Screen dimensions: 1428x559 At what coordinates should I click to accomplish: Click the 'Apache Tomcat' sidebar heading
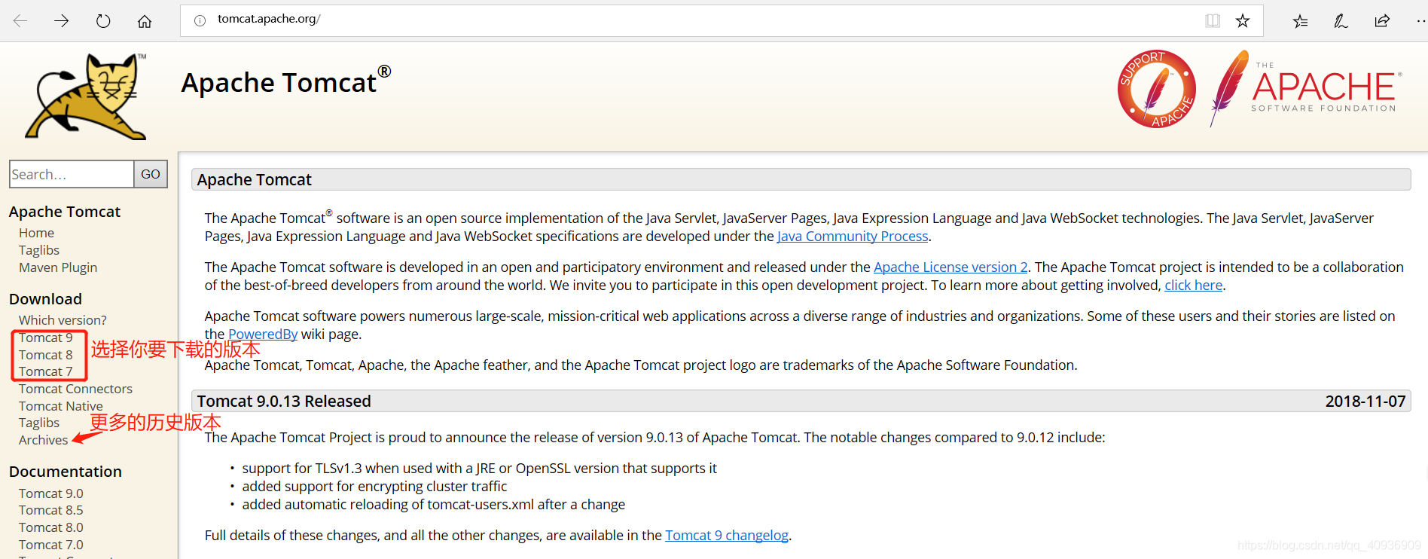pos(65,212)
